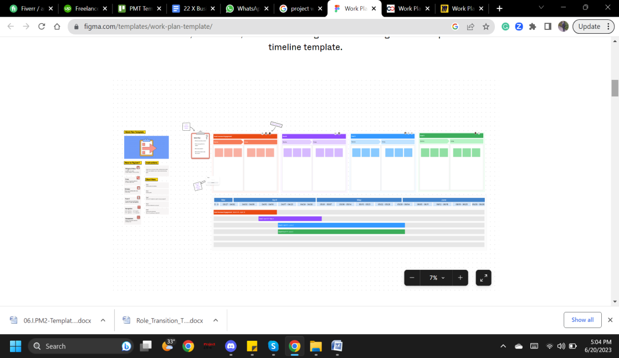Image resolution: width=619 pixels, height=358 pixels.
Task: Open Task View on the taskbar
Action: point(146,346)
